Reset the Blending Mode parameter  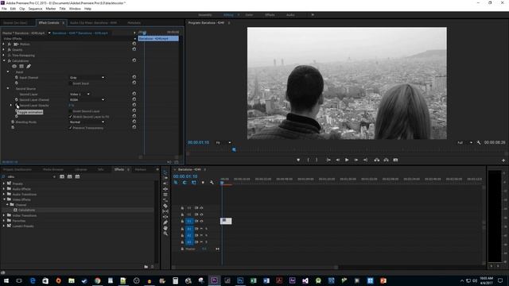[134, 122]
